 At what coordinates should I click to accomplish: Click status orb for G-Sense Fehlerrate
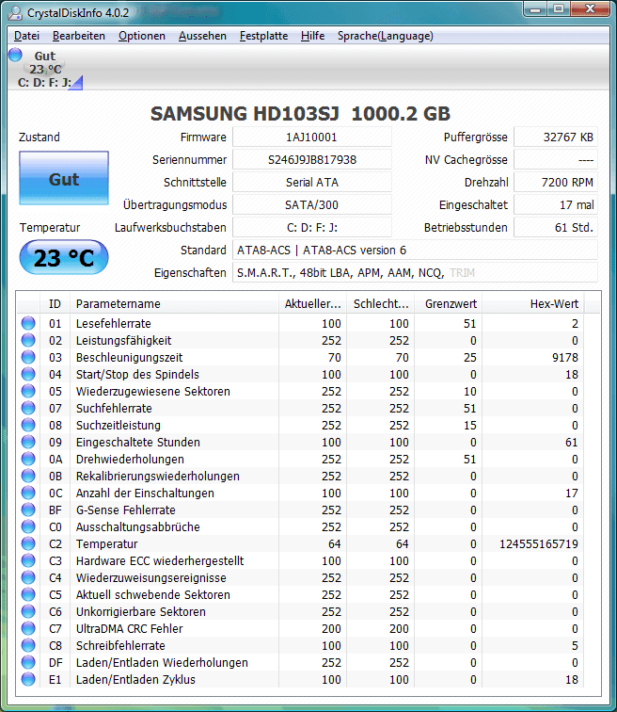28,510
